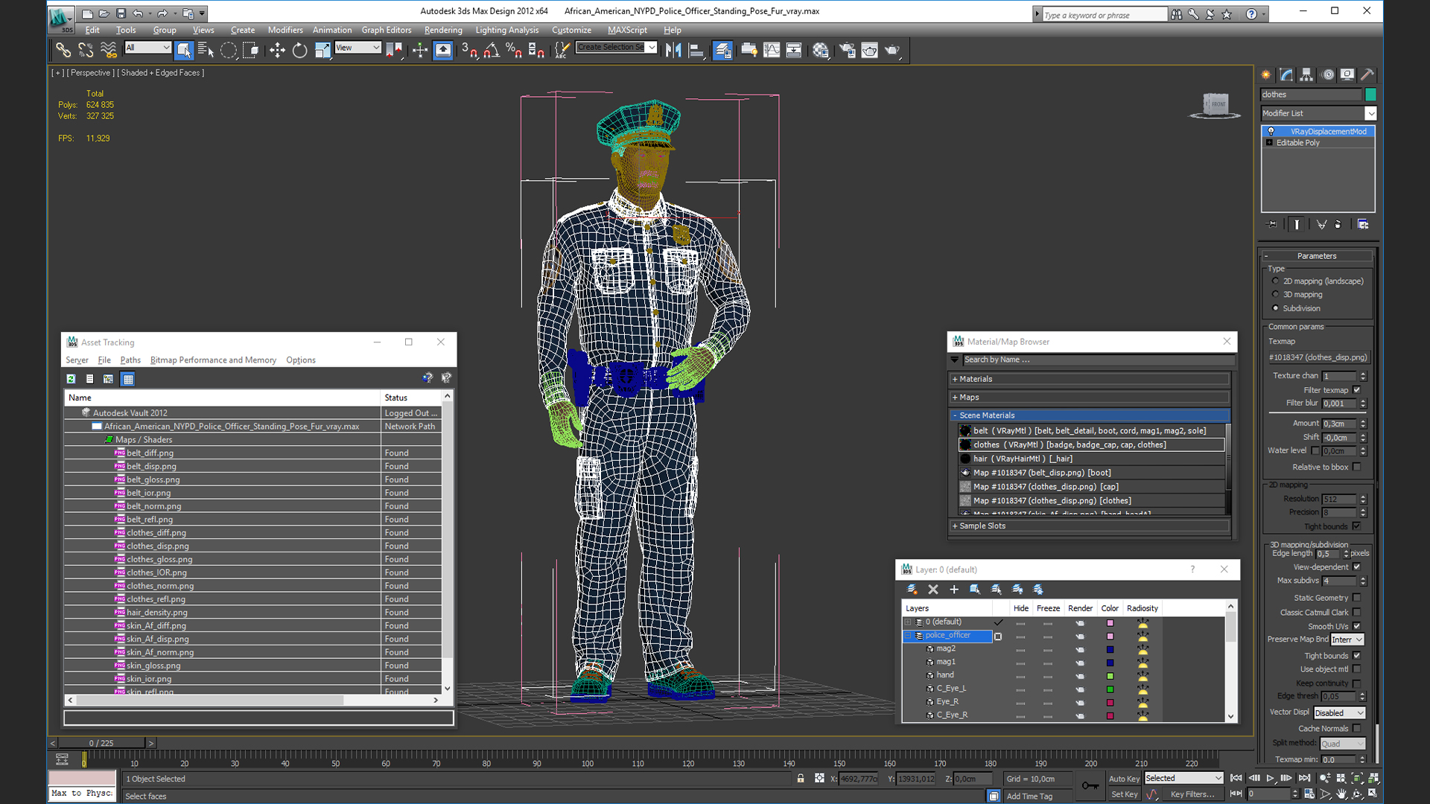Open the MAXScript menu
Screen dimensions: 1430x804
(x=627, y=30)
